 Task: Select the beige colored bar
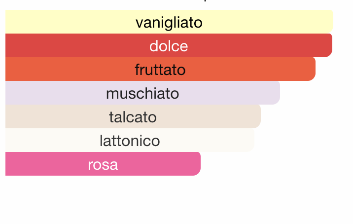(x=133, y=116)
